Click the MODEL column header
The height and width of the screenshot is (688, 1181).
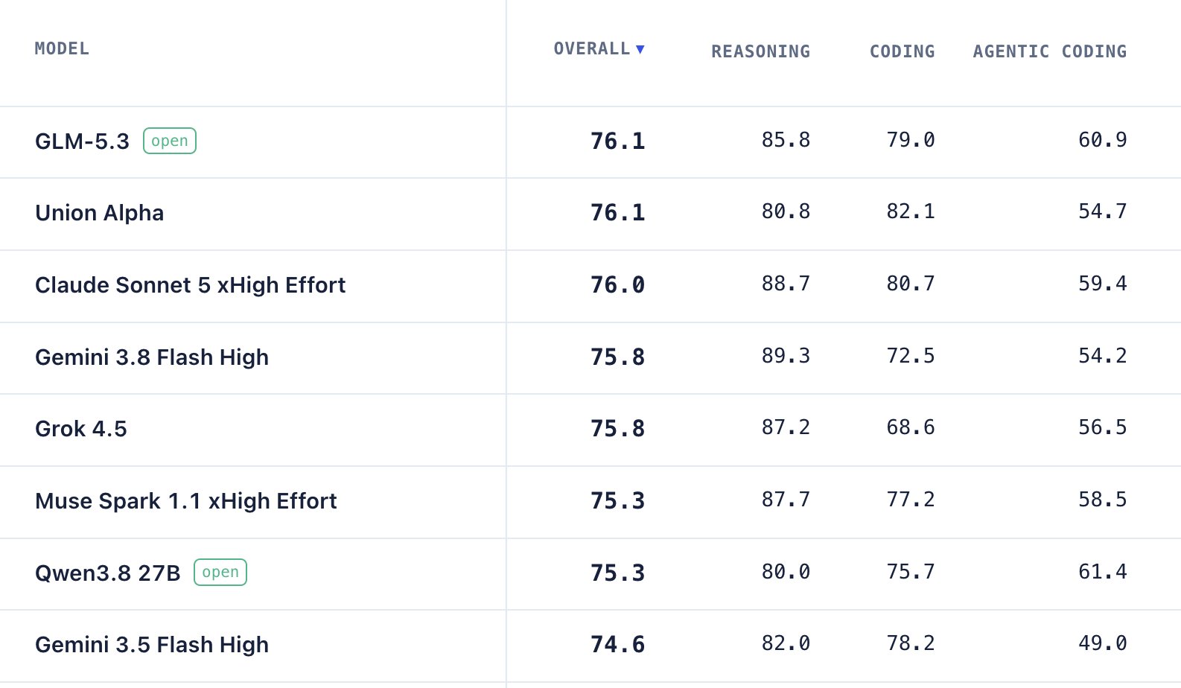62,49
